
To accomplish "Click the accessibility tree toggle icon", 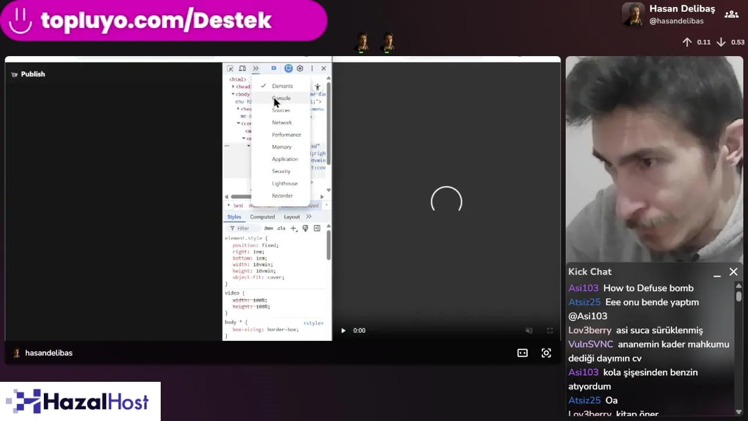I will coord(317,87).
